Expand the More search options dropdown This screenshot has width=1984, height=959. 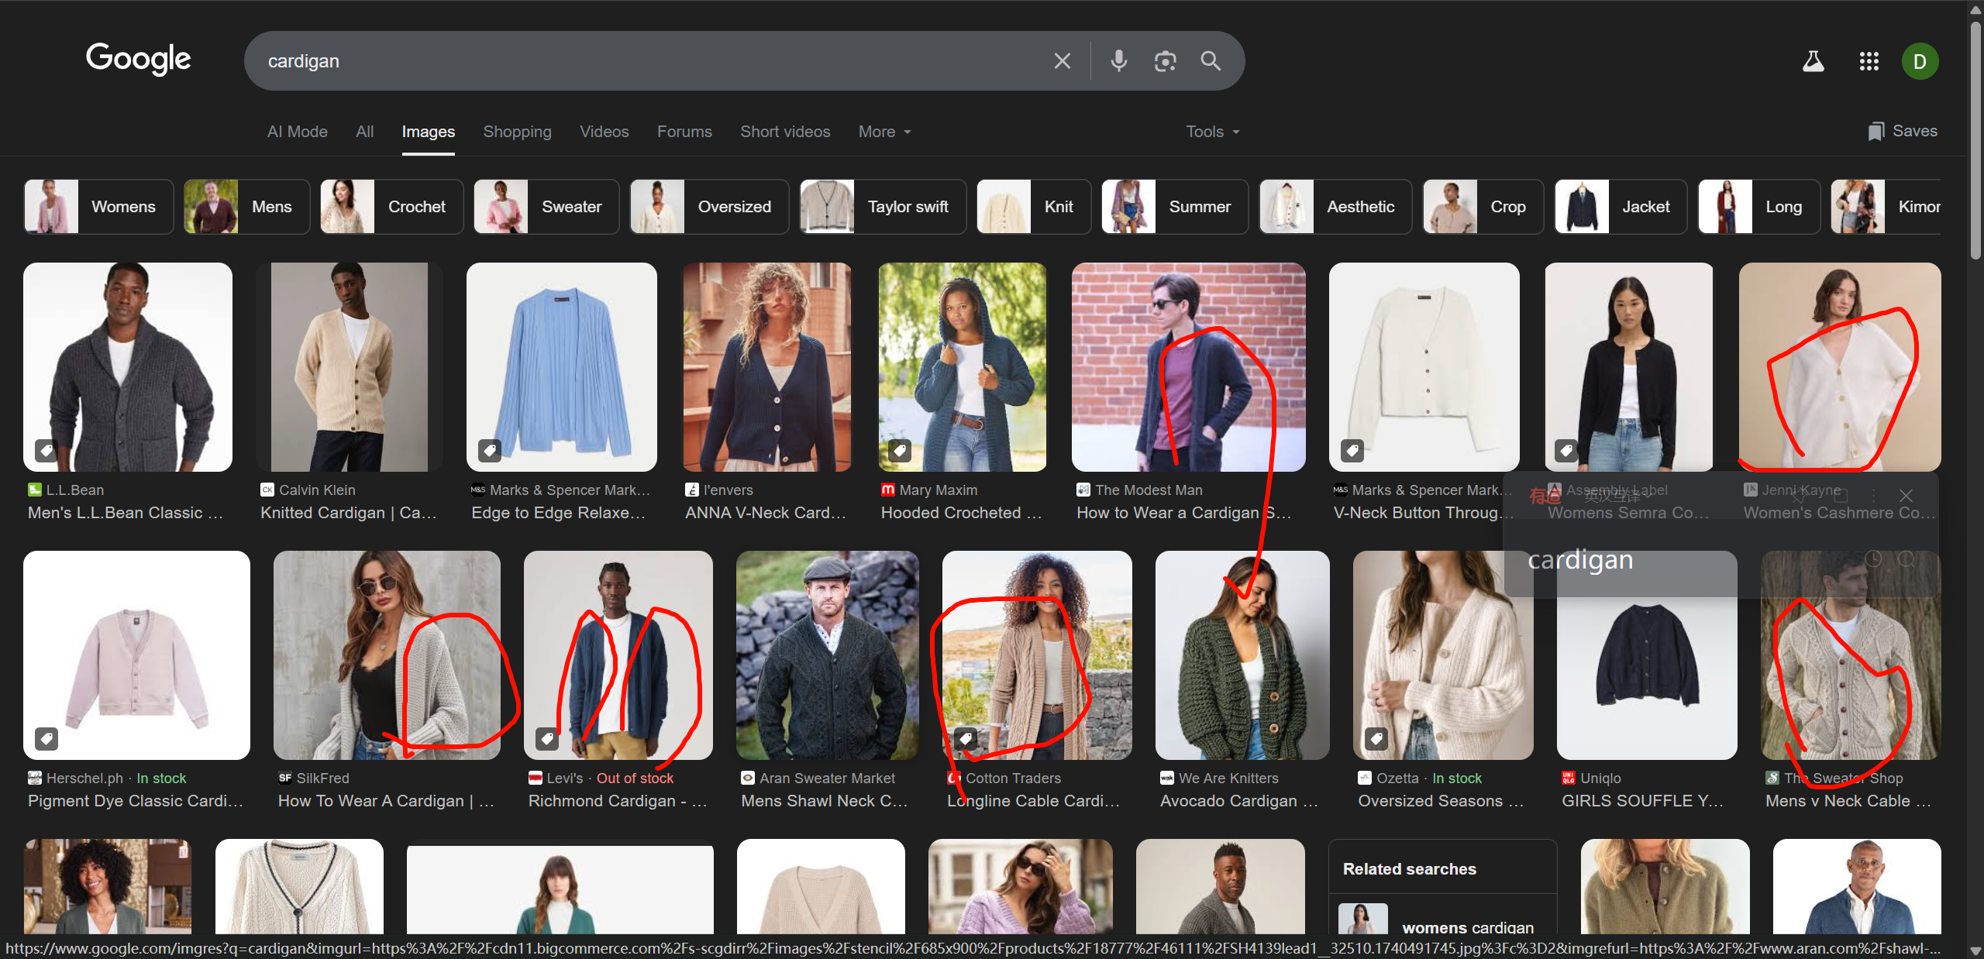(x=885, y=132)
